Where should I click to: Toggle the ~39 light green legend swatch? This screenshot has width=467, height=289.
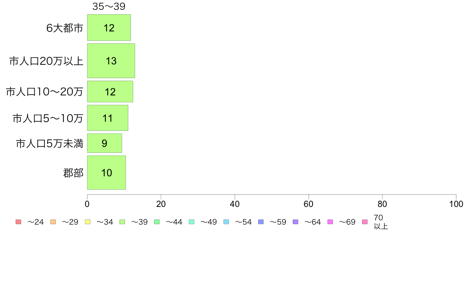pyautogui.click(x=122, y=222)
